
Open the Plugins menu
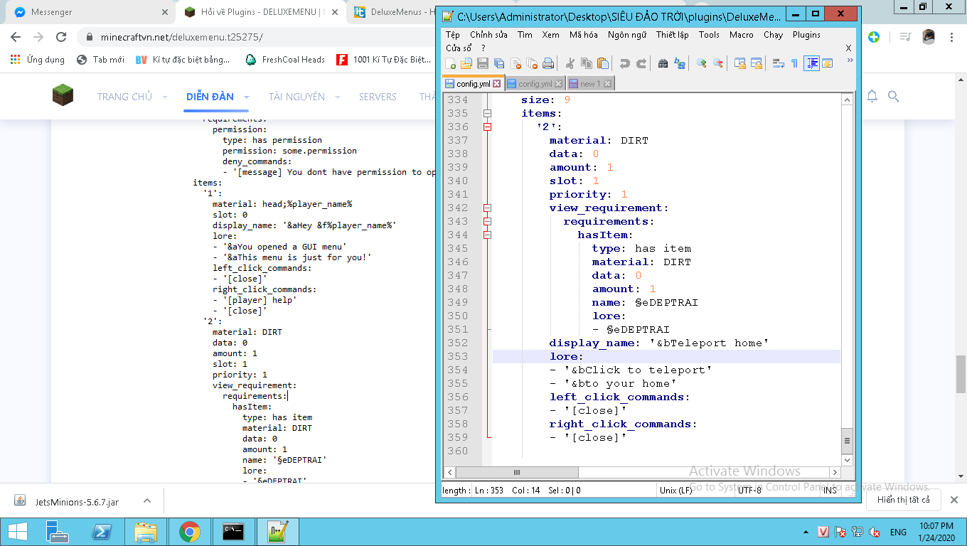coord(806,34)
